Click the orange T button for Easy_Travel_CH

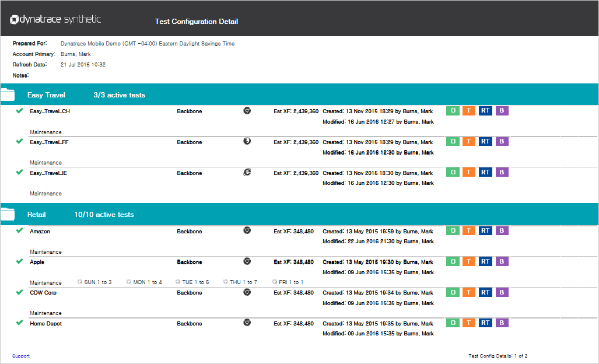pyautogui.click(x=469, y=111)
